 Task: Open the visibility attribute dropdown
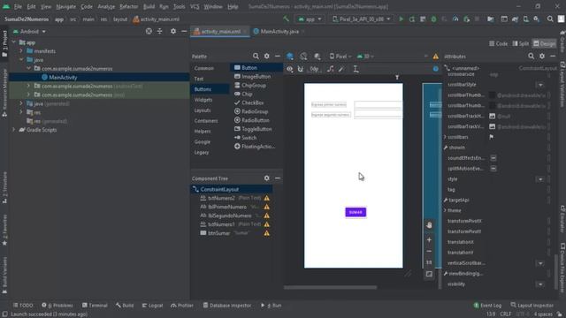[540, 284]
